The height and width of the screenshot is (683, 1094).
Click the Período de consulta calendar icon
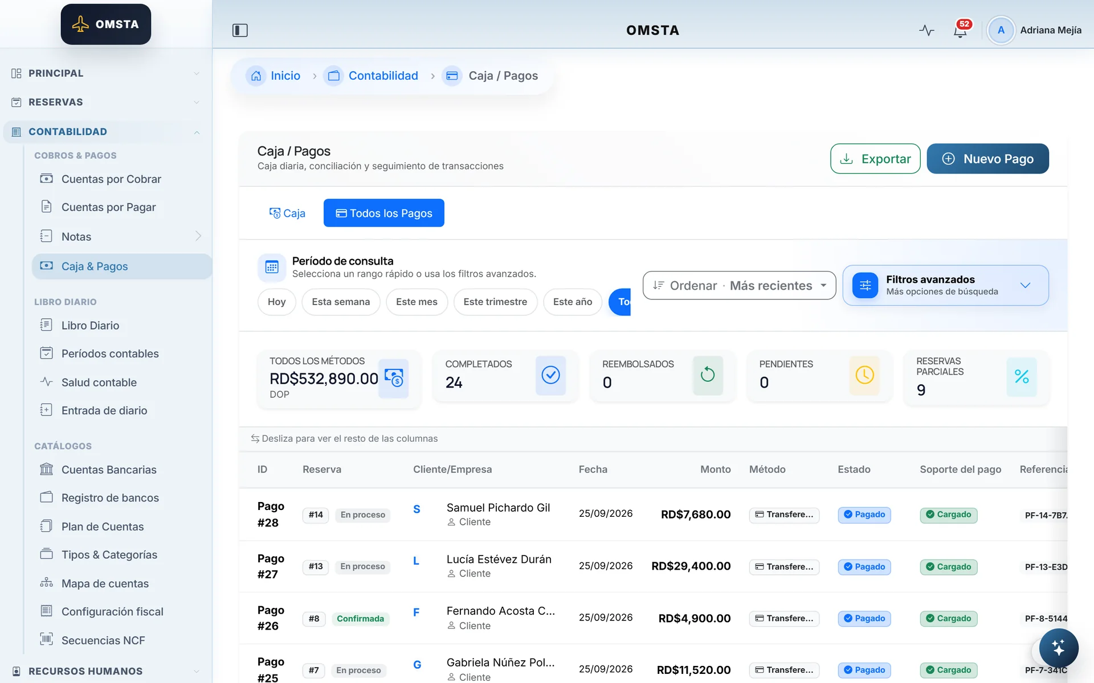tap(272, 267)
